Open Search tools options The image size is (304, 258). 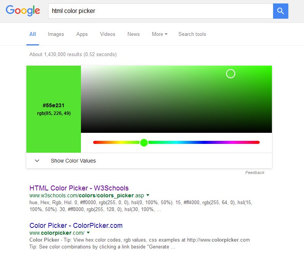pyautogui.click(x=192, y=34)
